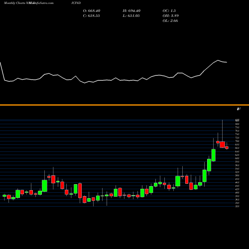The width and height of the screenshot is (249, 249).
Task: Click the 341 price axis label
Action: tap(237, 203)
